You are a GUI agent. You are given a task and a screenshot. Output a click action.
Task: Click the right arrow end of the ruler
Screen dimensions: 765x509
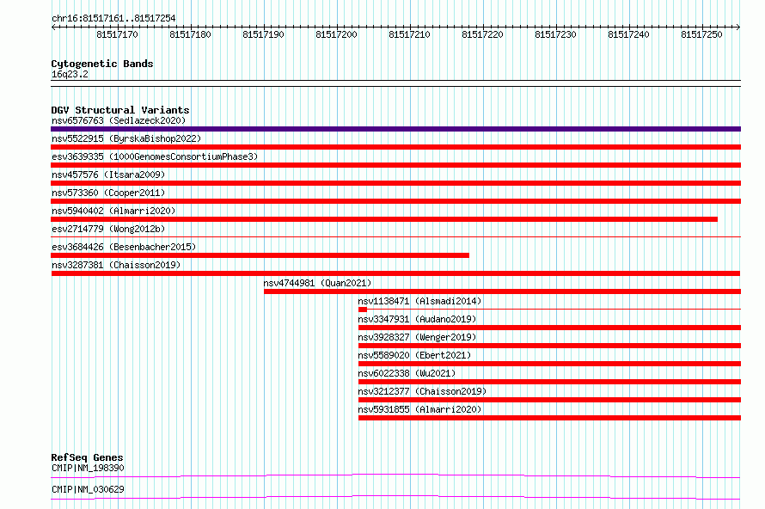(x=738, y=28)
